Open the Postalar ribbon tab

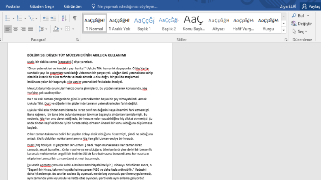13,6
